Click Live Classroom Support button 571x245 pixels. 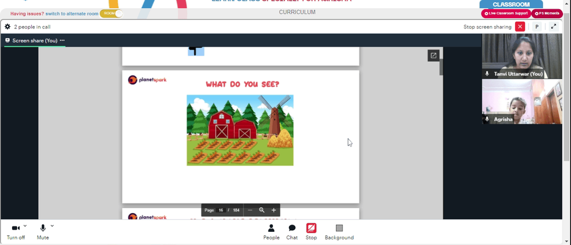pos(506,13)
